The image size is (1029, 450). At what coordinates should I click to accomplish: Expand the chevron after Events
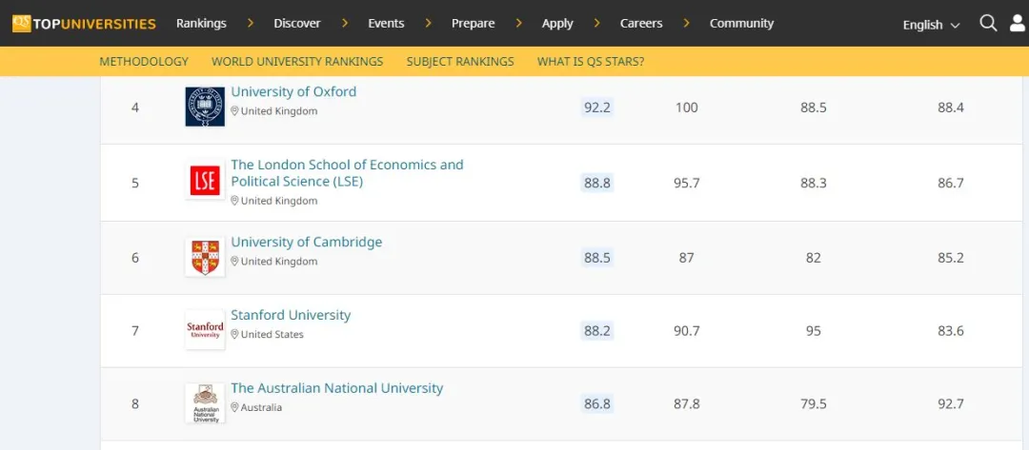428,23
